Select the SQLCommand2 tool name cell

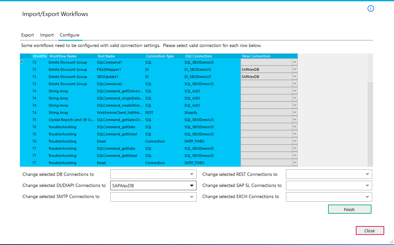(120, 84)
